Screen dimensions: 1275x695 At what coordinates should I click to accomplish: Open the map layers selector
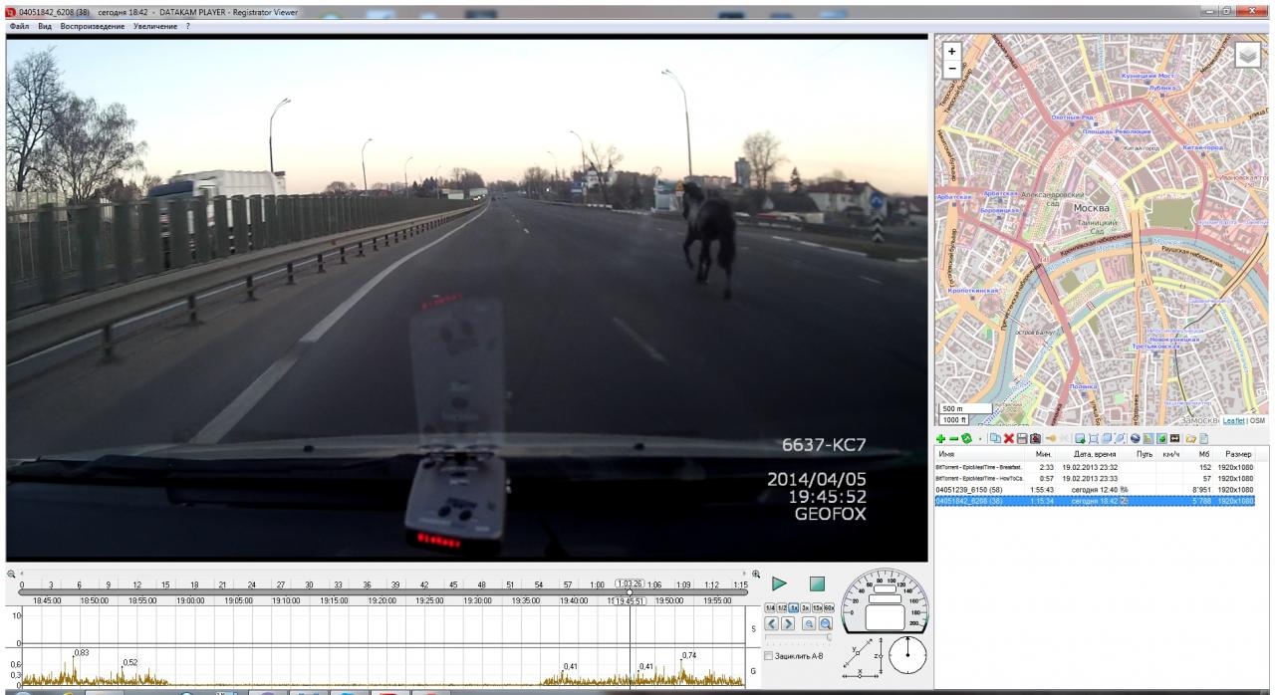click(1247, 56)
